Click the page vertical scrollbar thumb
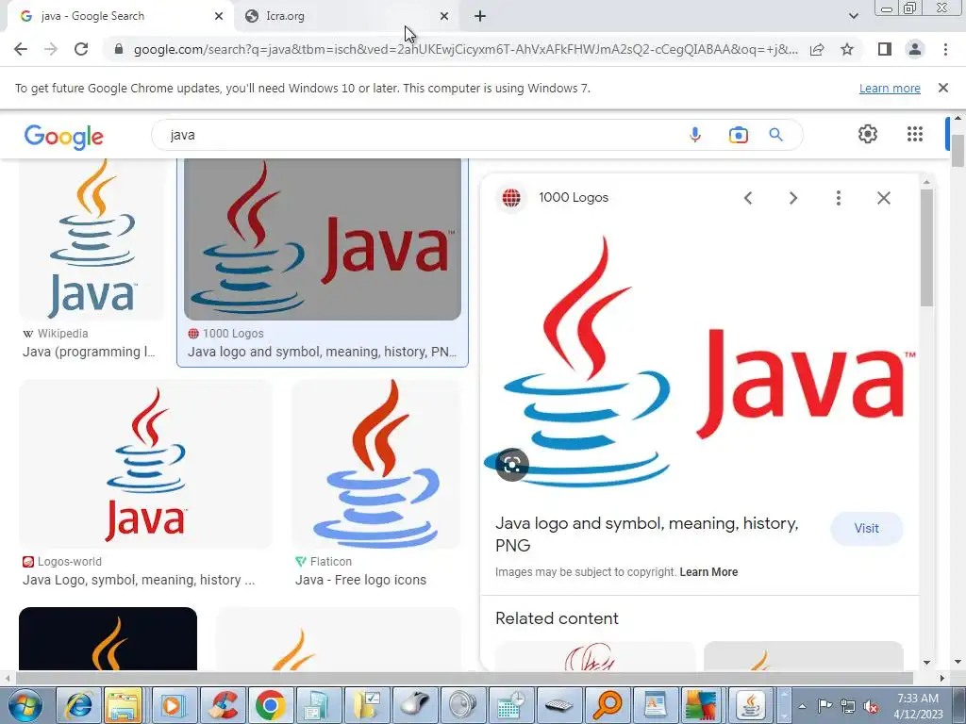 pyautogui.click(x=958, y=151)
